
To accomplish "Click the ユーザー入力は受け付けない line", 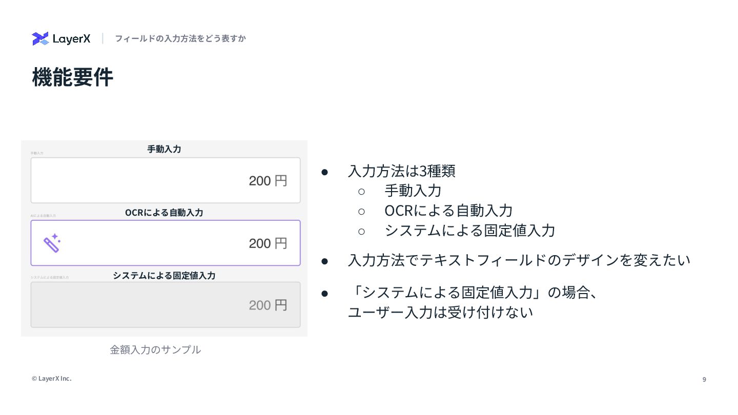I will (441, 312).
